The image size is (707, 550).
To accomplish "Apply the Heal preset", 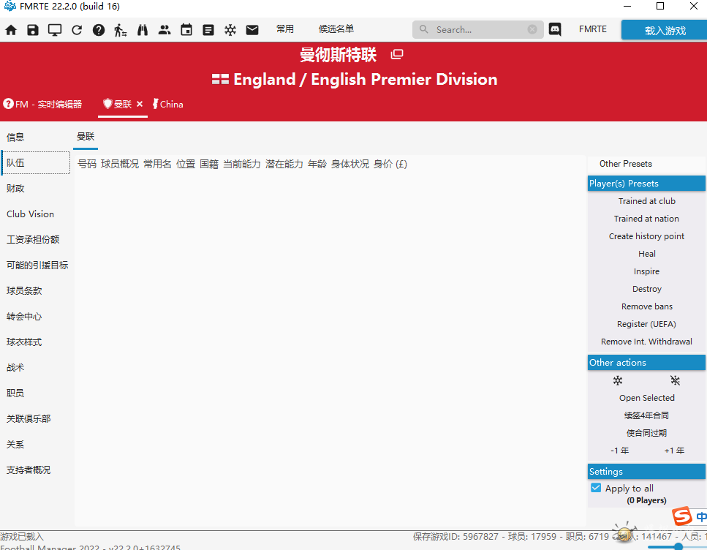I will click(646, 254).
